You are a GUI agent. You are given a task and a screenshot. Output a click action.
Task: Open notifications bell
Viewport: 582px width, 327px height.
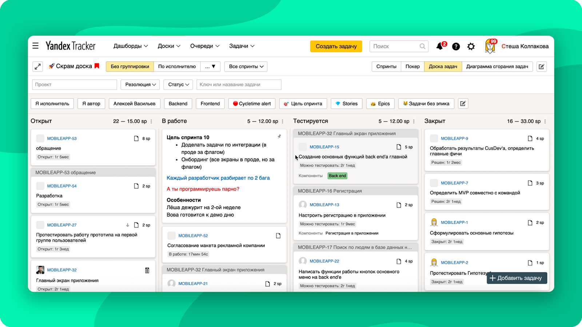pyautogui.click(x=440, y=46)
